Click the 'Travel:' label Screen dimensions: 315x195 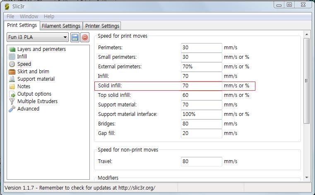105,161
